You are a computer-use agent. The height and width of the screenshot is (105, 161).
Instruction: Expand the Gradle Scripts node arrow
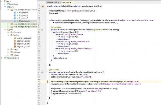click(x=2, y=58)
